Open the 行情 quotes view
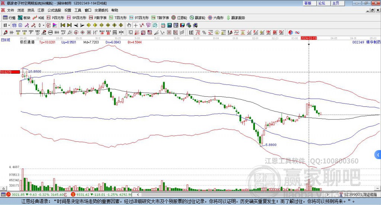Screen dimensions: 381x205 [9, 18]
